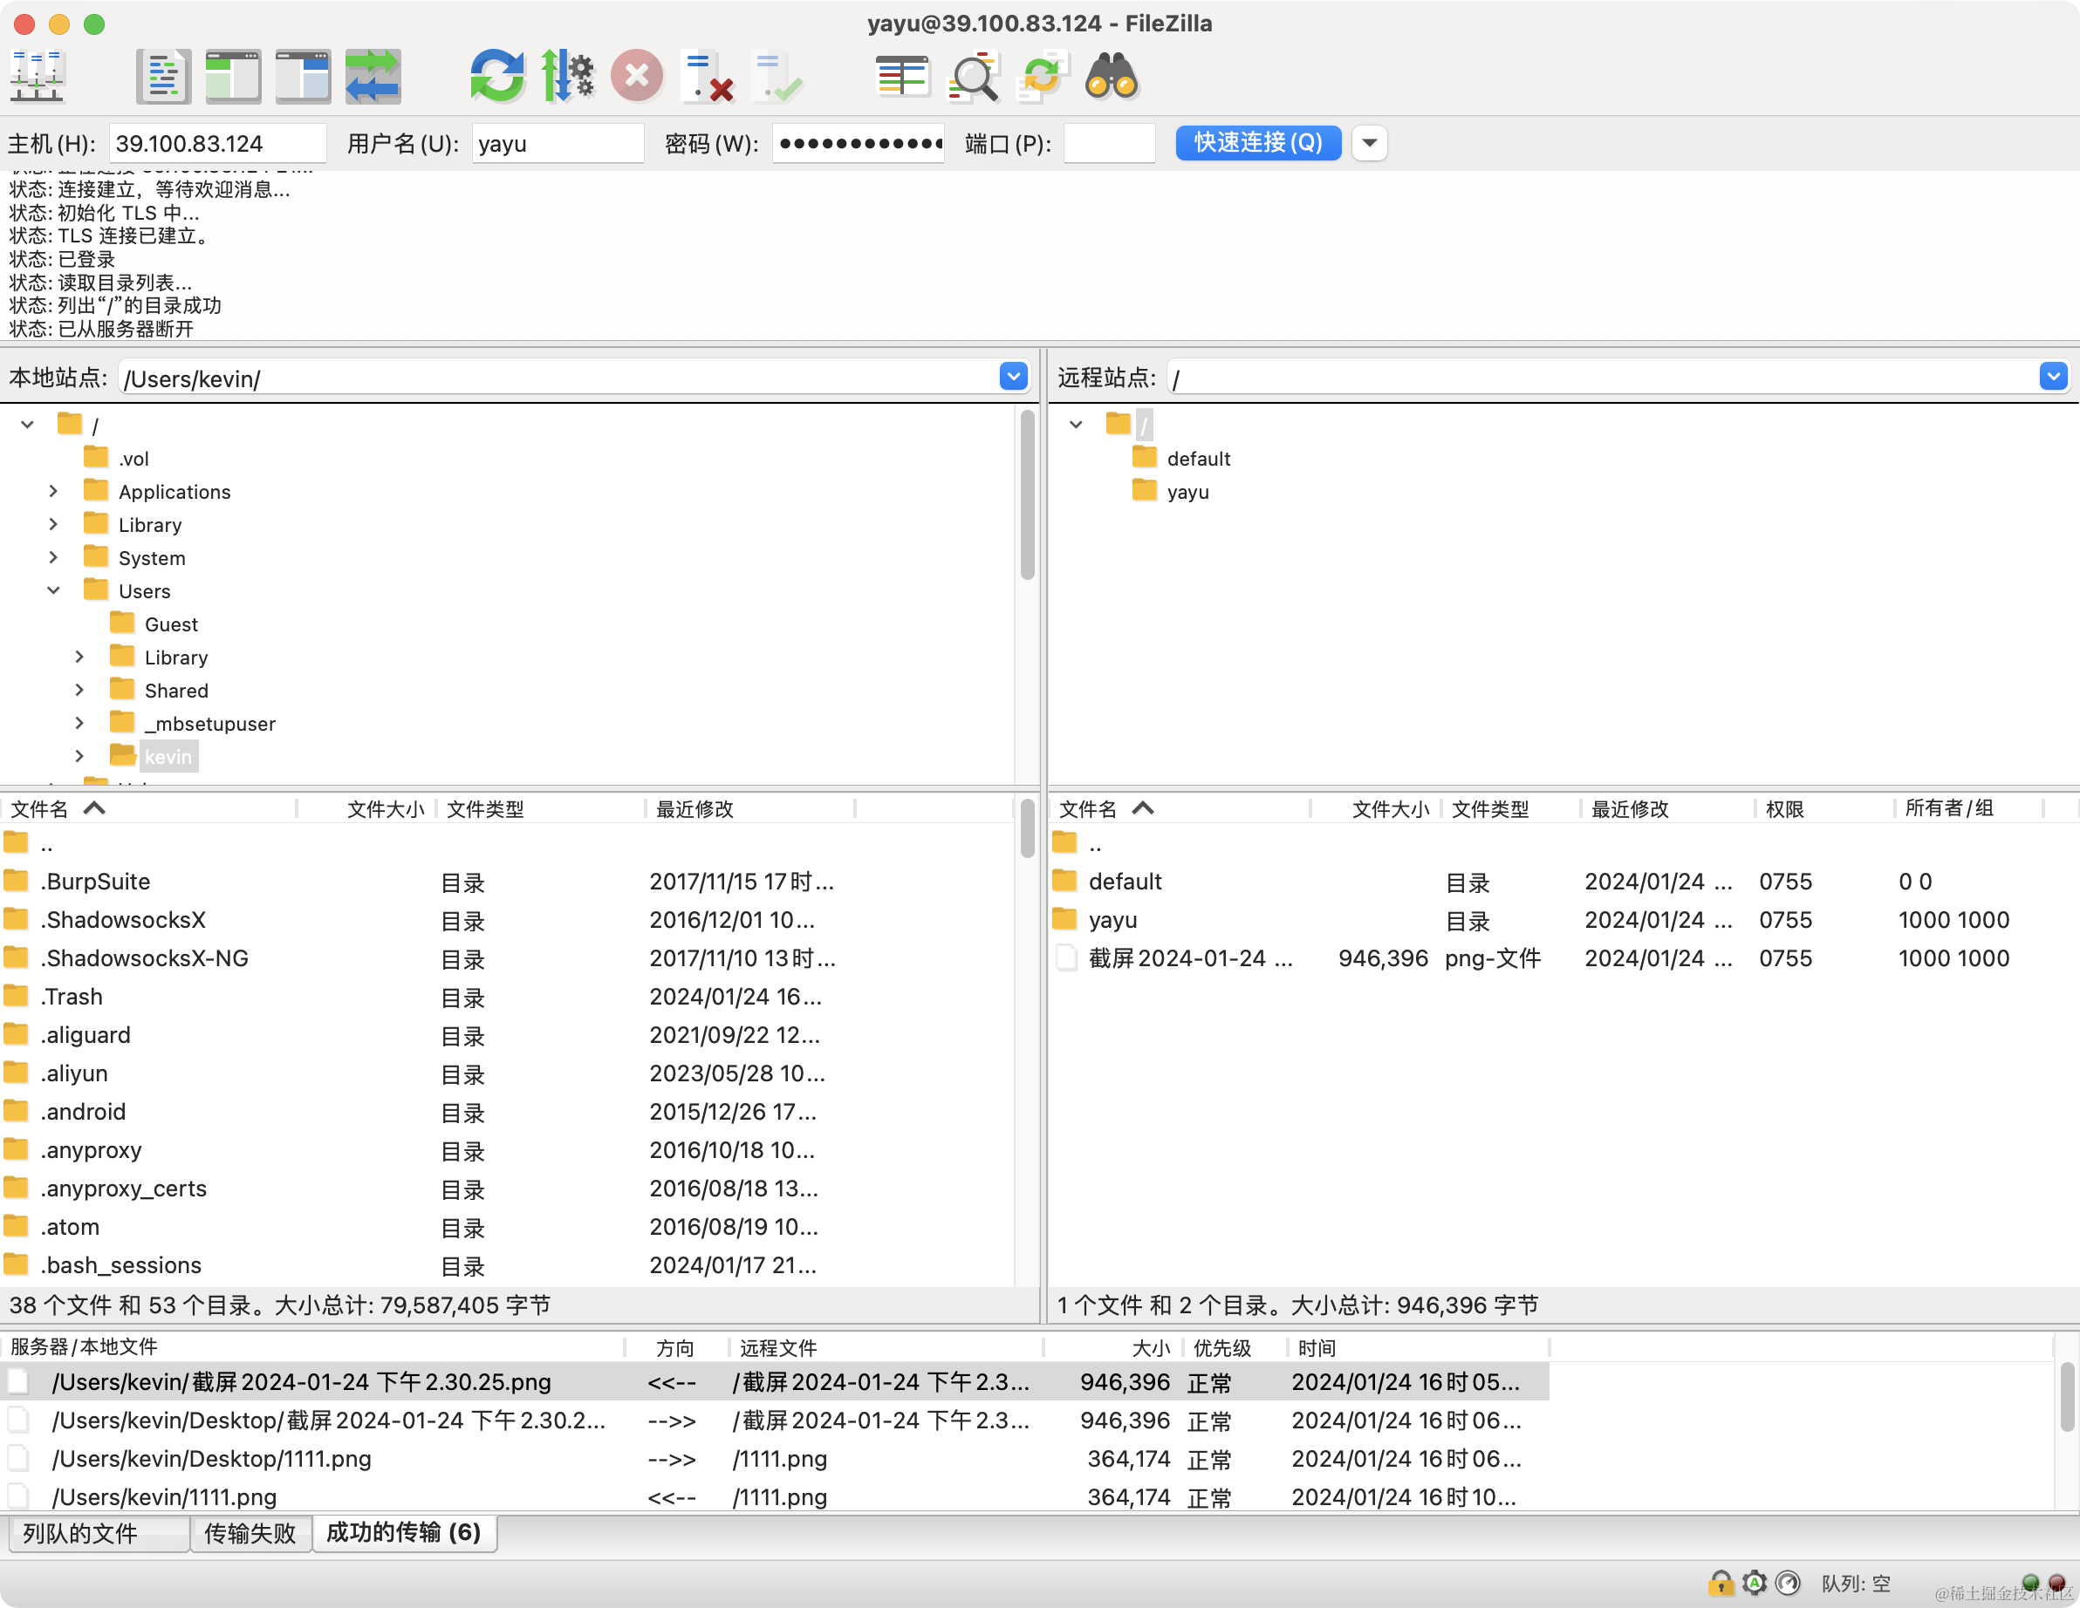Open directory listing filters icon

click(901, 76)
